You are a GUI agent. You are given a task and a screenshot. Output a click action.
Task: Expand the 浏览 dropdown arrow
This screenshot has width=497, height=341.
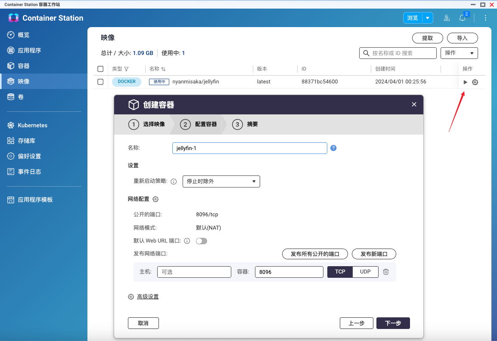(x=428, y=18)
